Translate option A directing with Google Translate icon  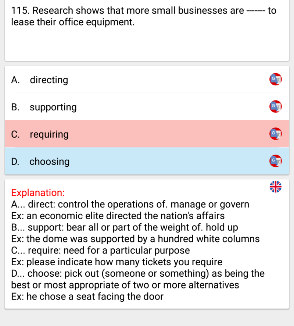[276, 79]
